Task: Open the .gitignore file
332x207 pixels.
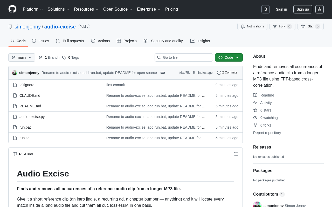Action: click(x=27, y=85)
